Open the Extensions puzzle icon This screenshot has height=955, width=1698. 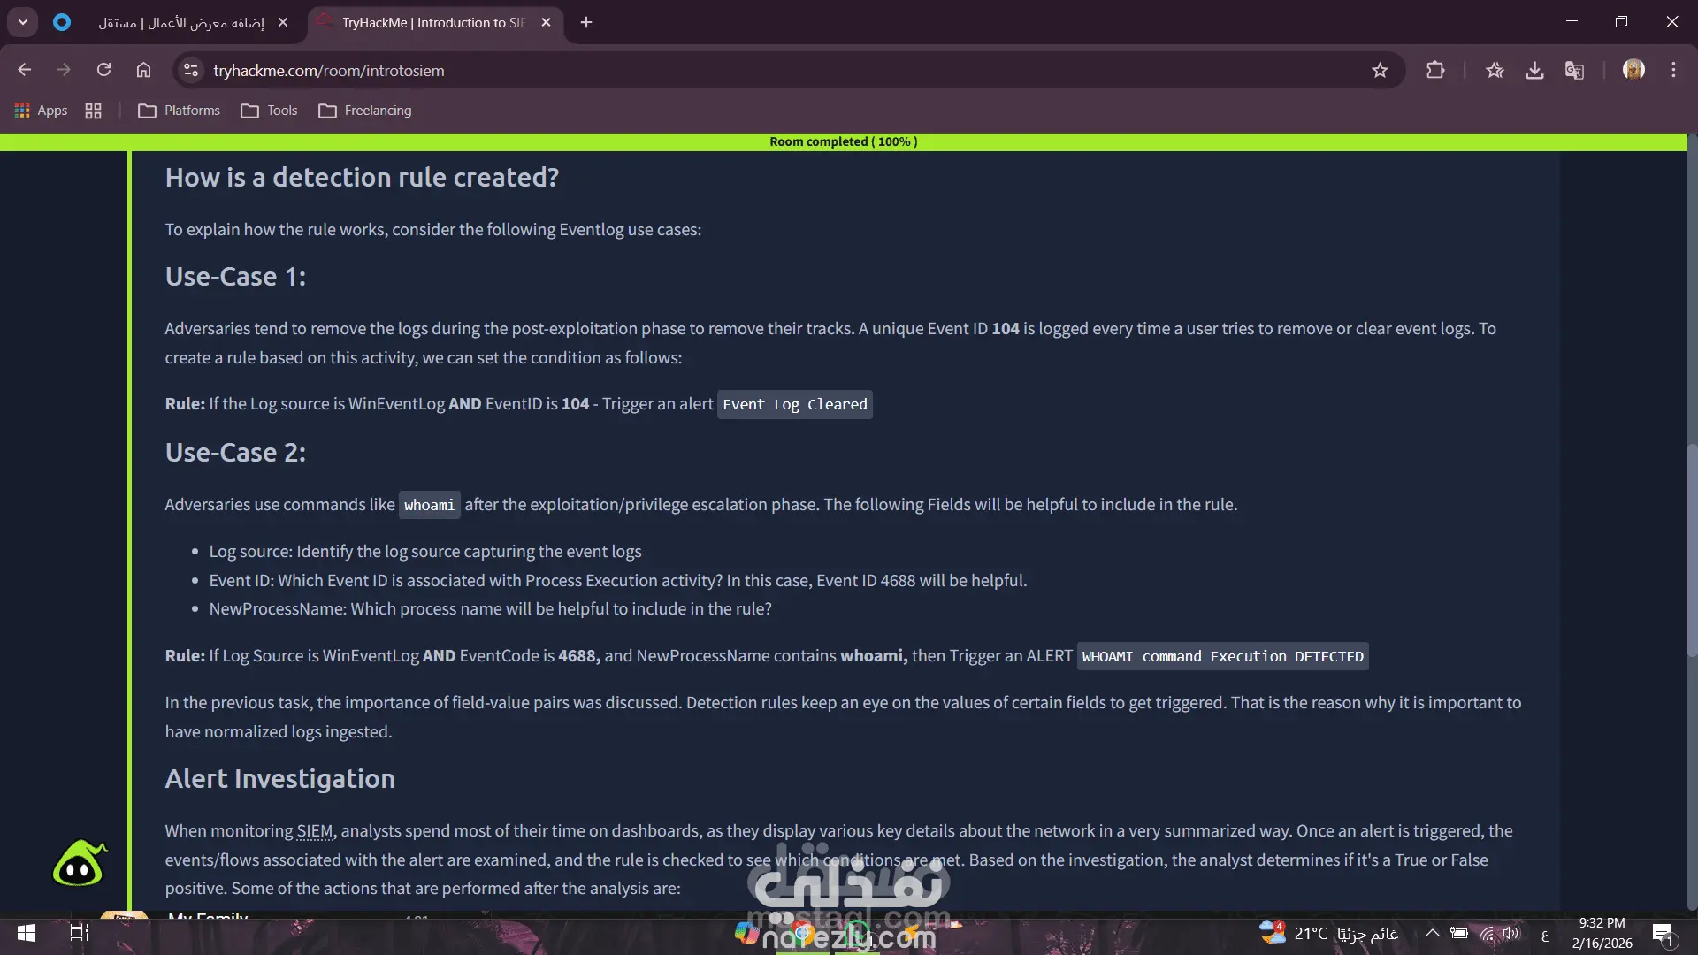coord(1435,70)
